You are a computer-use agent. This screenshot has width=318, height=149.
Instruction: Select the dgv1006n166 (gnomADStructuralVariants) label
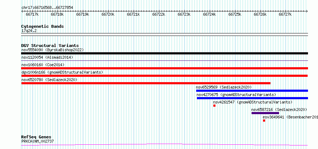click(x=62, y=72)
